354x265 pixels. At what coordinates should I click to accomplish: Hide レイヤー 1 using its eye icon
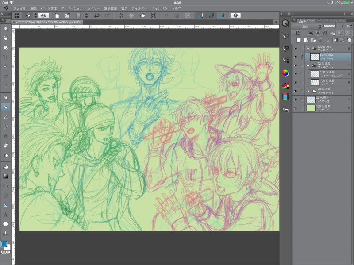pos(295,108)
